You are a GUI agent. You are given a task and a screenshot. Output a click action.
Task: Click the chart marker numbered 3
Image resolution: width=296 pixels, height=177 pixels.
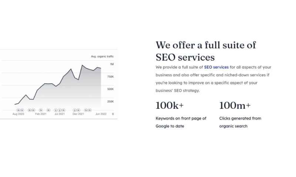click(74, 110)
